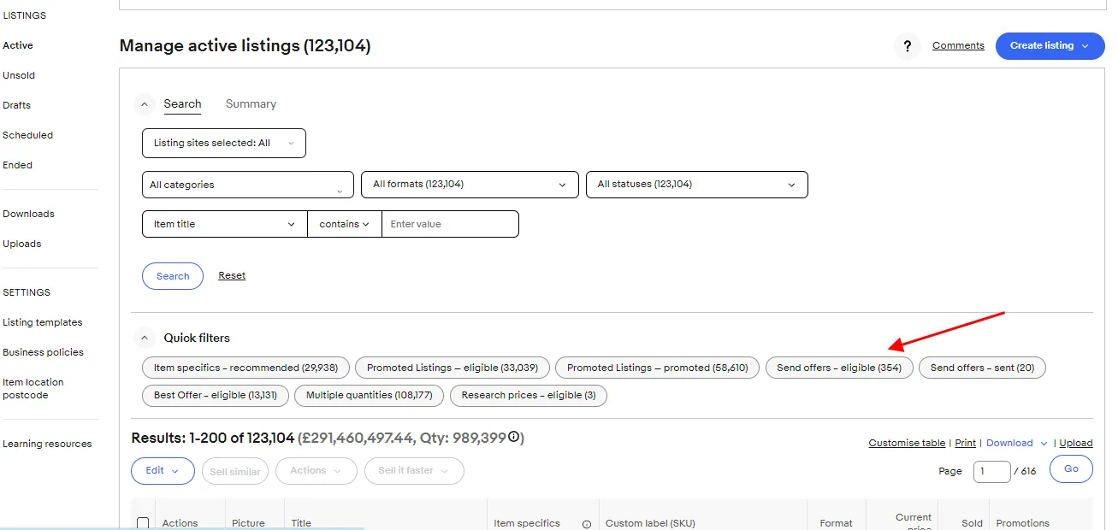
Task: Open Active listings in sidebar
Action: pyautogui.click(x=18, y=45)
